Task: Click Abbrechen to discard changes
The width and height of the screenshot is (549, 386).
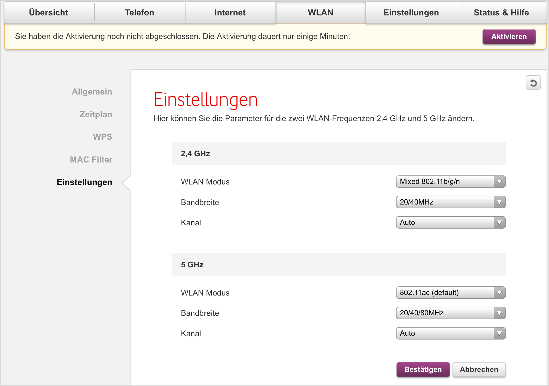Action: pyautogui.click(x=479, y=369)
